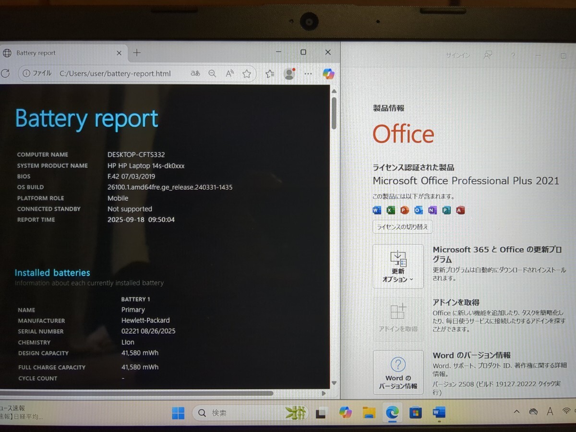Click the Word app icon under products
Image resolution: width=576 pixels, height=432 pixels.
[x=377, y=210]
